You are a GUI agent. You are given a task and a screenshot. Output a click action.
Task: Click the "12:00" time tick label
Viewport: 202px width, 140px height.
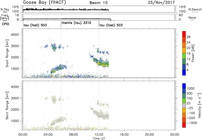(99, 135)
